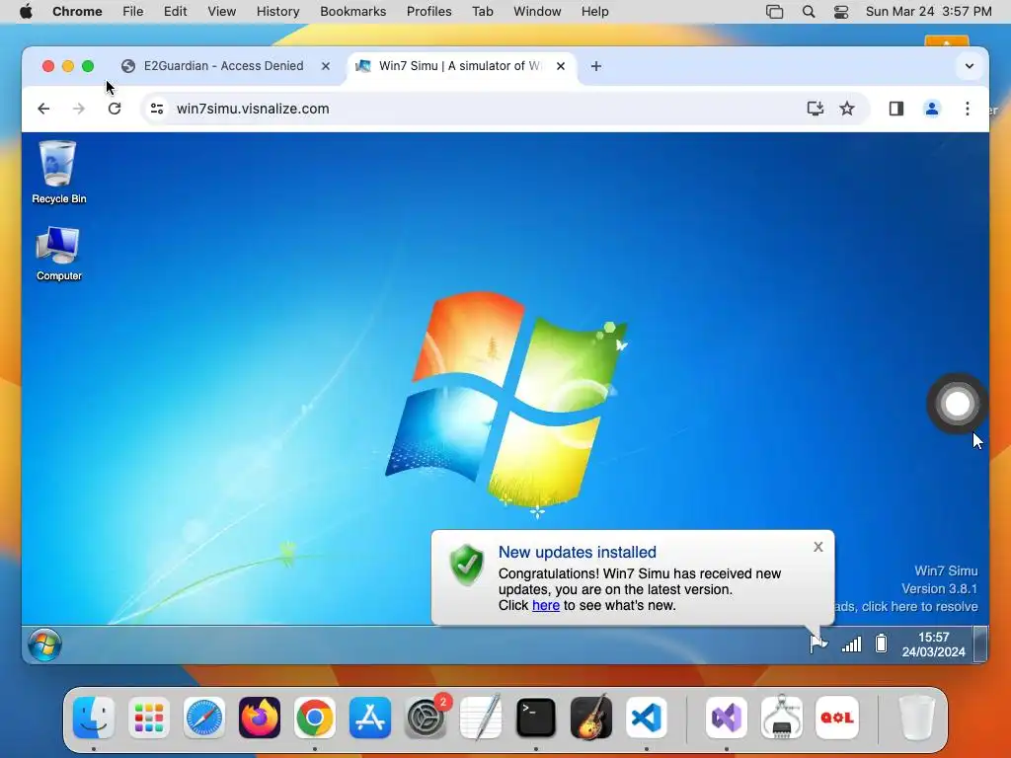
Task: Open the View menu
Action: [221, 12]
